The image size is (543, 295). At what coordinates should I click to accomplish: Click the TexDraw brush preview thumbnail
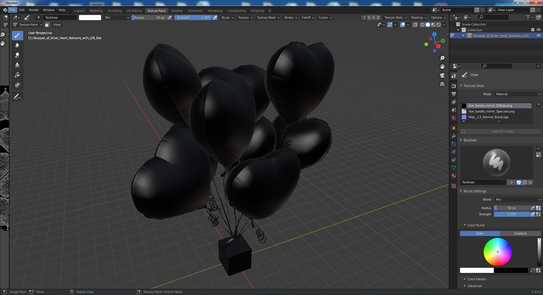[496, 162]
